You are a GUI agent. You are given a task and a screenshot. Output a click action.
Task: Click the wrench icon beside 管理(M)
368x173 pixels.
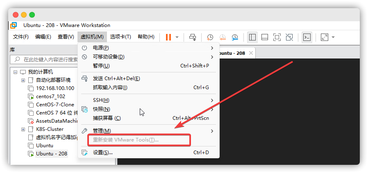point(84,130)
